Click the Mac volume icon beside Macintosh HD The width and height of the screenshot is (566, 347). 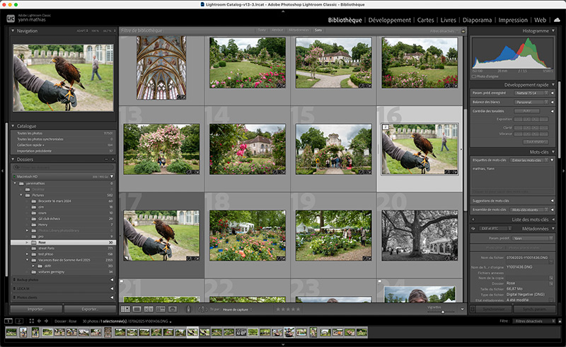(14, 176)
